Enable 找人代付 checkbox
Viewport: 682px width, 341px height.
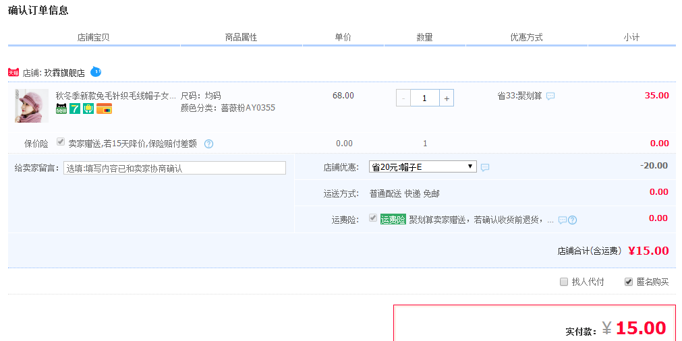pos(564,282)
